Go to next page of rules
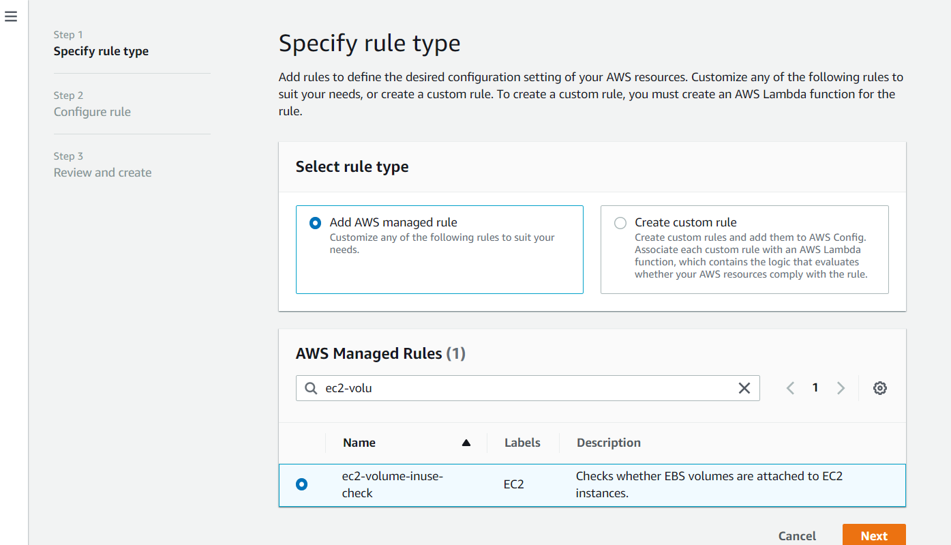The width and height of the screenshot is (951, 545). (841, 388)
